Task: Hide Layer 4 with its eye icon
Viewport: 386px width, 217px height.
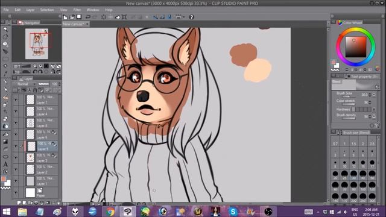Action: 16,111
